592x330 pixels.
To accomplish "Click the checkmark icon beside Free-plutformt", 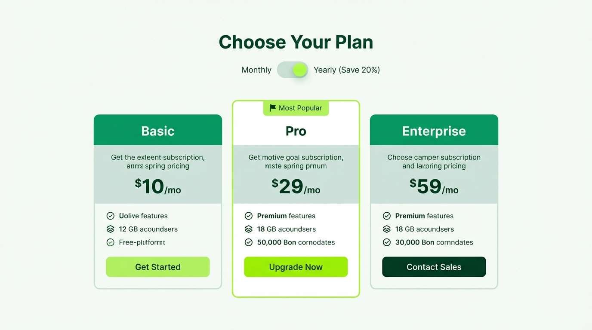I will click(111, 242).
